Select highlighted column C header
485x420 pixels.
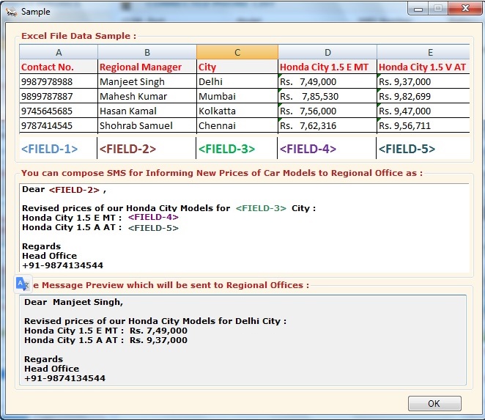(x=237, y=52)
